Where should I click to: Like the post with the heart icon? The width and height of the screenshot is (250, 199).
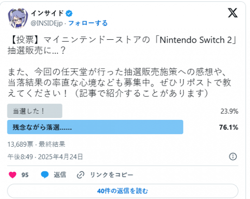click(12, 175)
